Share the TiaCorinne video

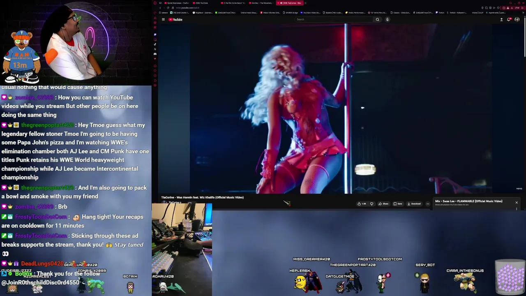383,203
